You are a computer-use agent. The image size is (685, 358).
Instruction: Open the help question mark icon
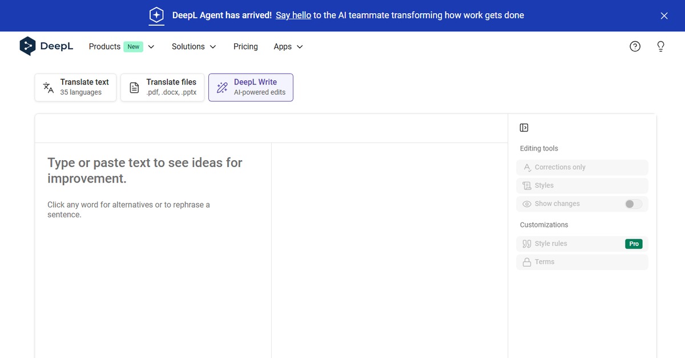click(x=635, y=47)
